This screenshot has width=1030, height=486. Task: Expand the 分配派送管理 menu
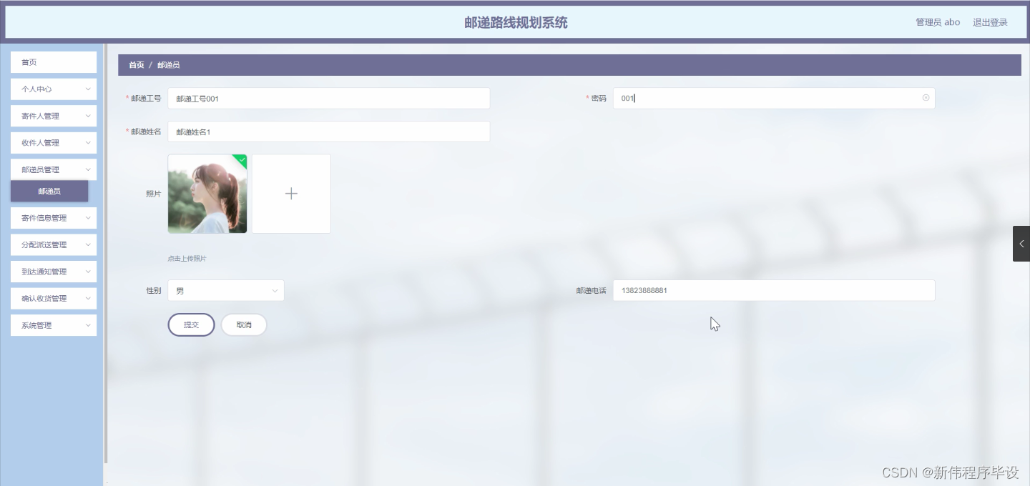tap(53, 244)
